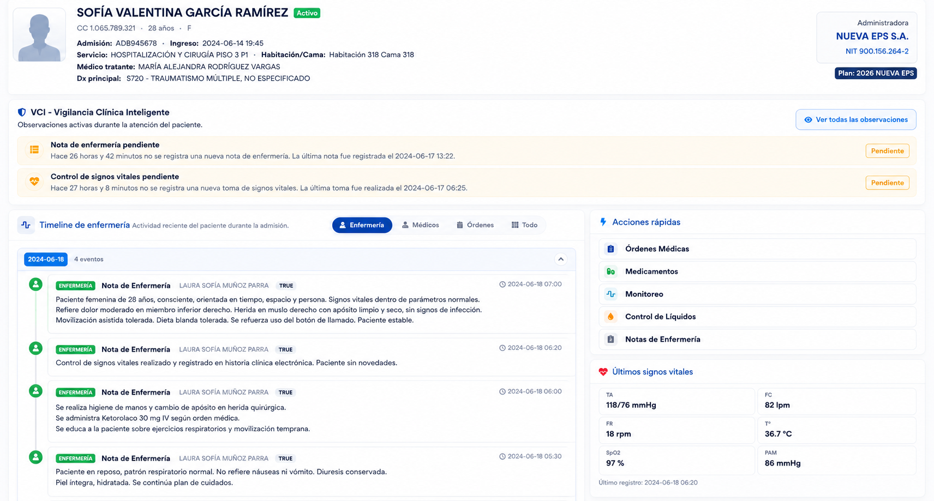Viewport: 934px width, 501px height.
Task: Open Ver todas las observaciones
Action: tap(855, 120)
